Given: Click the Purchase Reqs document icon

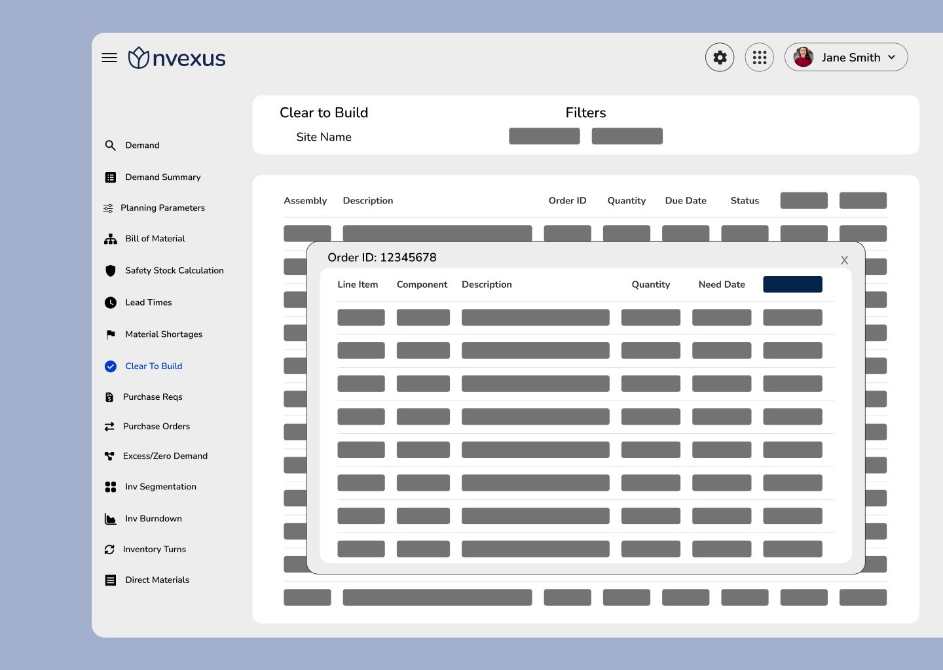Looking at the screenshot, I should point(109,397).
